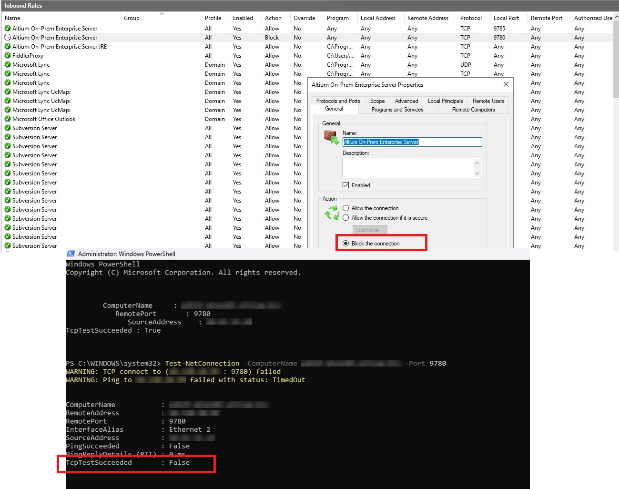This screenshot has width=619, height=489.
Task: Sort the rules by the Name column
Action: click(61, 18)
